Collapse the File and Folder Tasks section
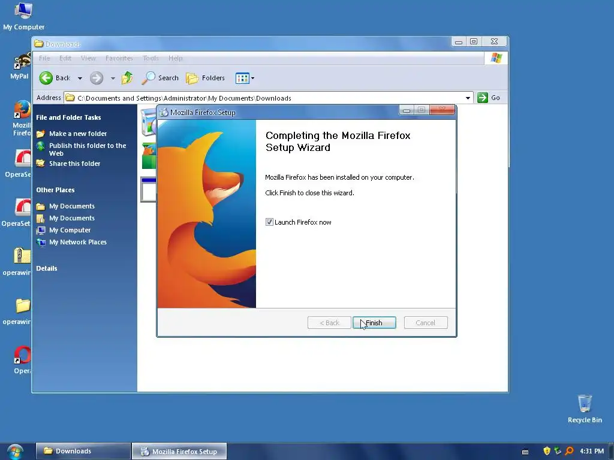Screen dimensions: 614x460 68,117
